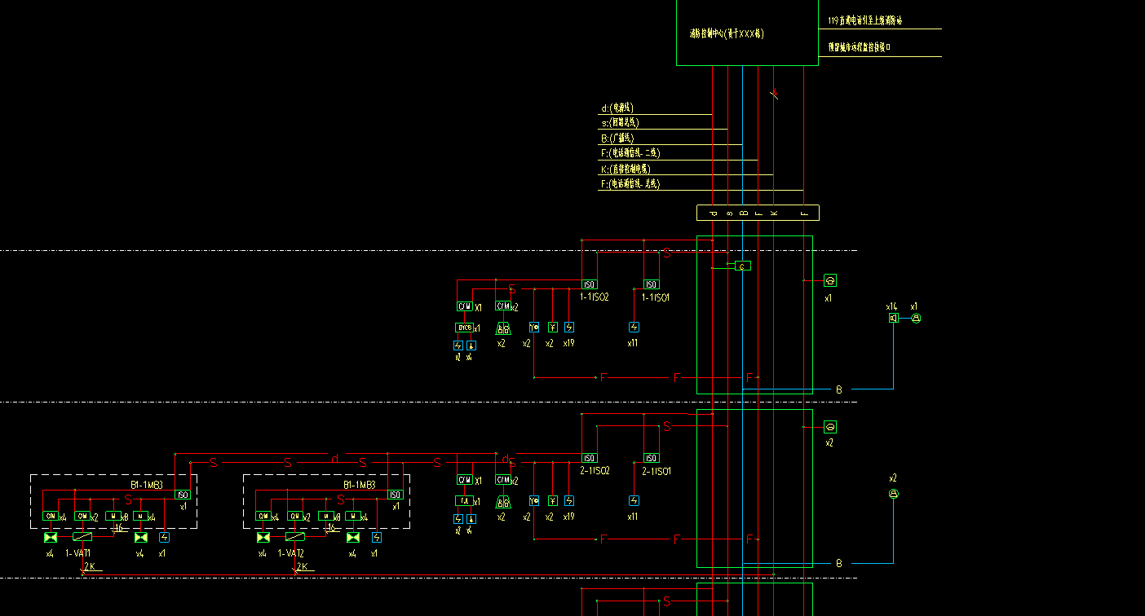Select the 预留城市远程监控接口 note text
Image resolution: width=1145 pixels, height=616 pixels.
(859, 47)
